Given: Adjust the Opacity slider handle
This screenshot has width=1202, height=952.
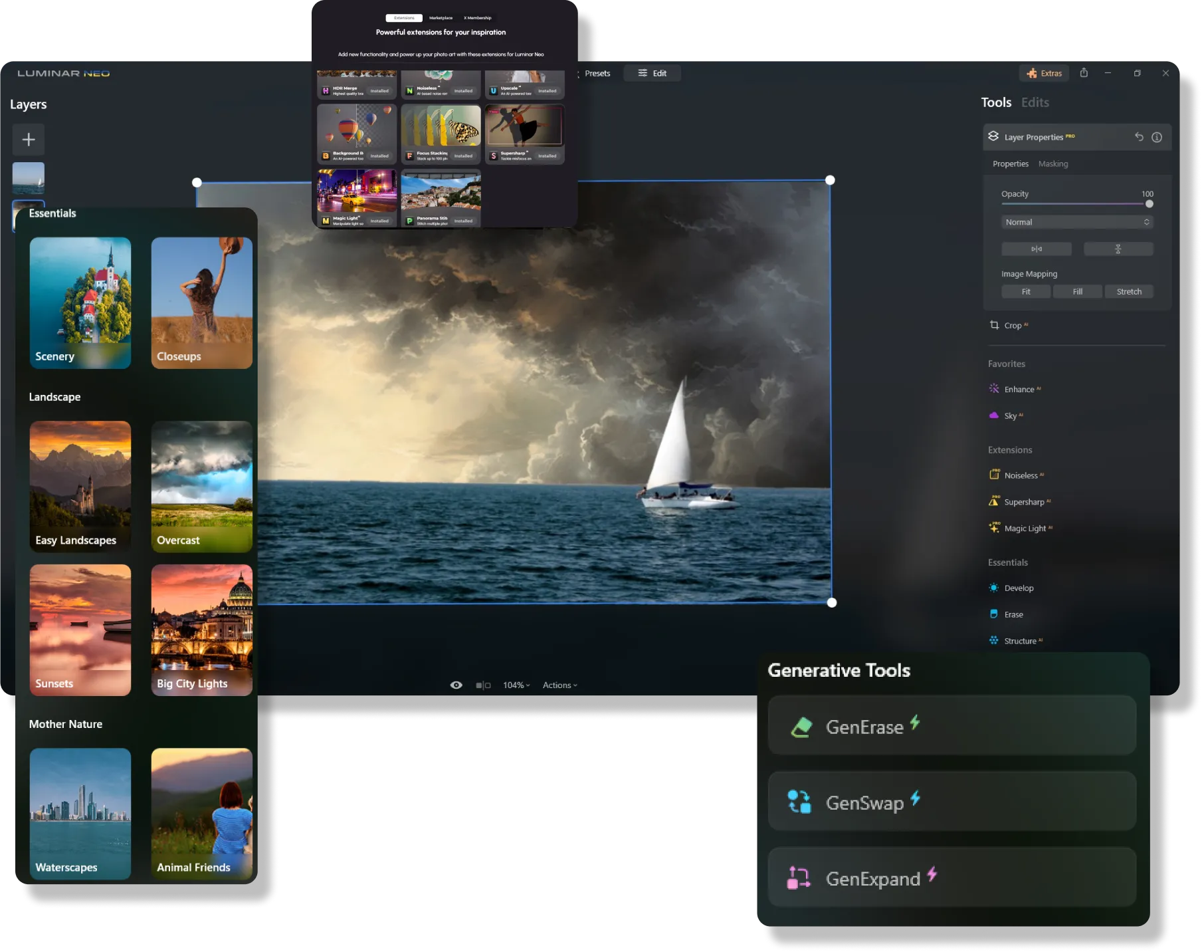Looking at the screenshot, I should [x=1150, y=204].
